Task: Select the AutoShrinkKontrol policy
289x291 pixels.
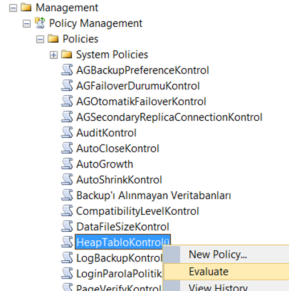Action: click(x=119, y=179)
